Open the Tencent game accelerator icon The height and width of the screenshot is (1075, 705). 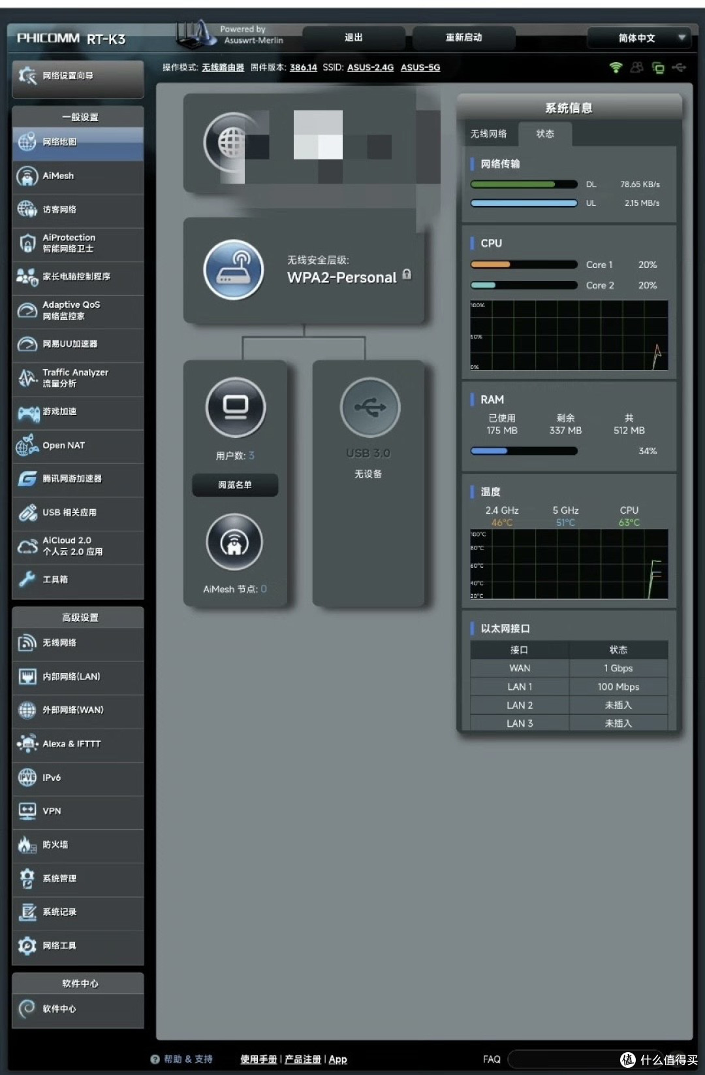click(x=27, y=479)
